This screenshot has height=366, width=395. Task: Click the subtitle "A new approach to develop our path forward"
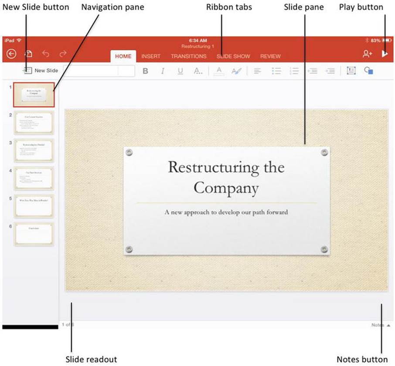[x=226, y=212]
